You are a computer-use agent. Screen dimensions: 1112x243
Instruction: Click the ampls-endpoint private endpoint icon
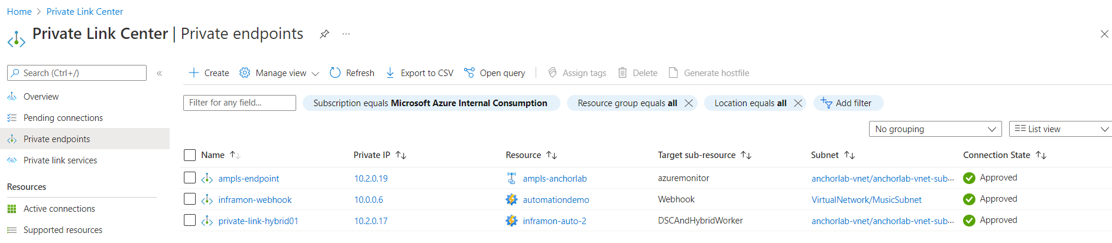pos(207,178)
